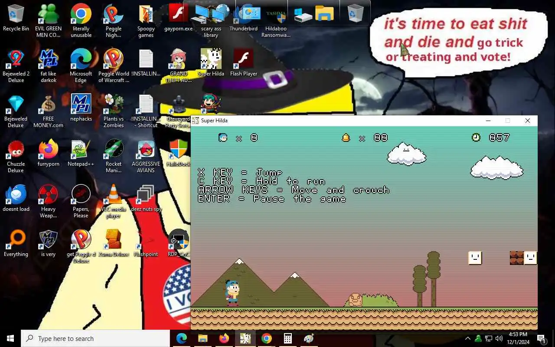This screenshot has width=555, height=347.
Task: Focus the Type here to search box
Action: [95, 338]
